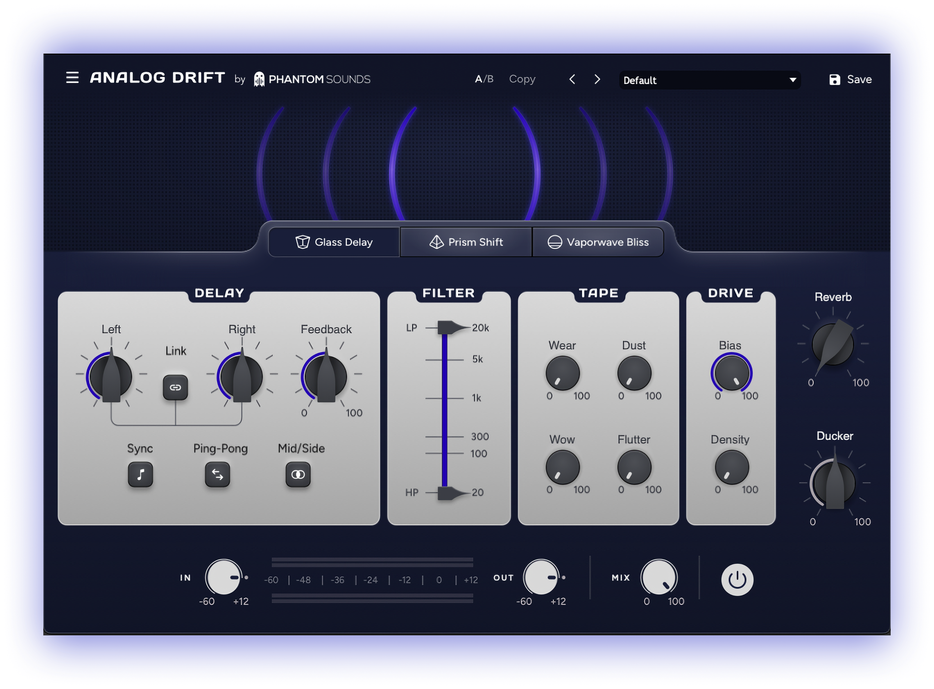Switch to the Prism Shift tab

pyautogui.click(x=466, y=242)
